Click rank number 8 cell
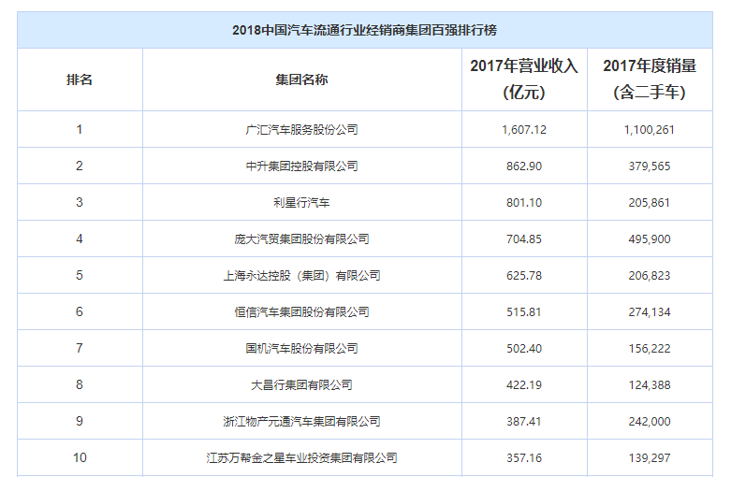 tap(80, 384)
